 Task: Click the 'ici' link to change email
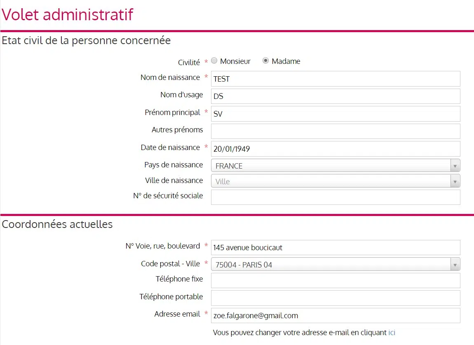coord(392,333)
